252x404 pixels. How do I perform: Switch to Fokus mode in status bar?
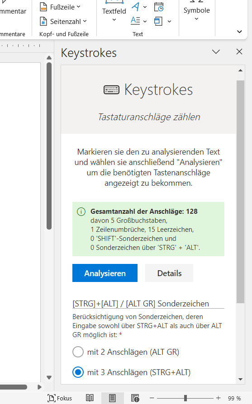click(60, 398)
